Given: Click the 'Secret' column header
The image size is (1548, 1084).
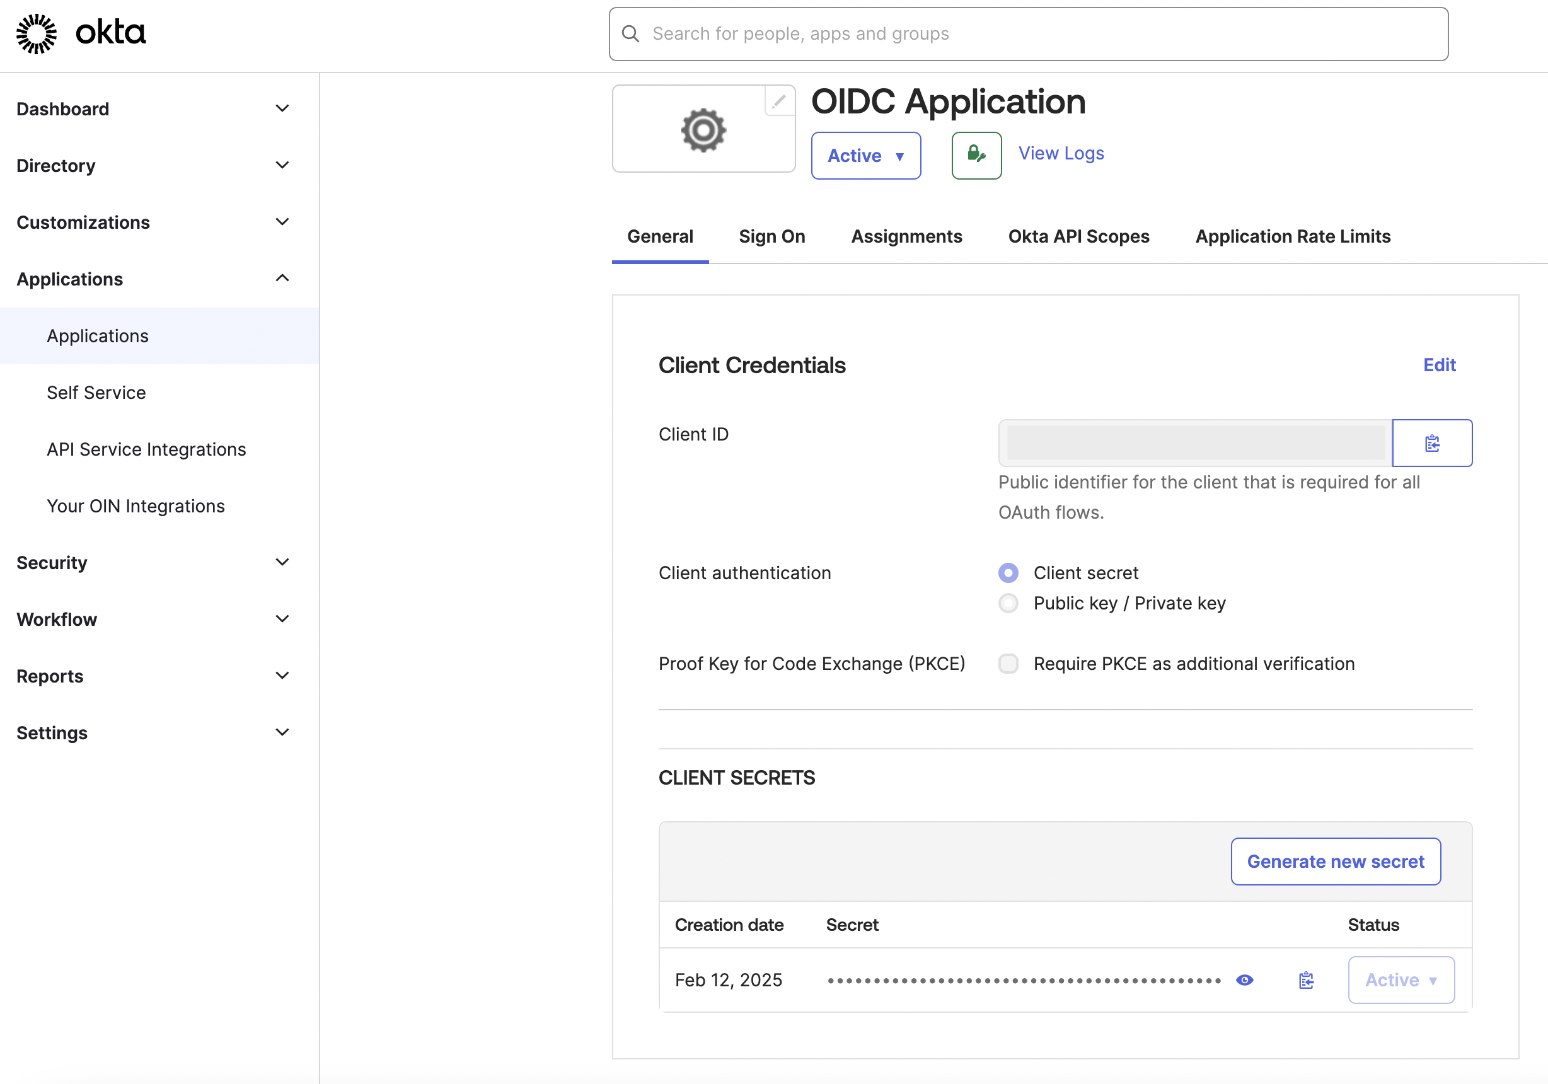Looking at the screenshot, I should click(852, 925).
